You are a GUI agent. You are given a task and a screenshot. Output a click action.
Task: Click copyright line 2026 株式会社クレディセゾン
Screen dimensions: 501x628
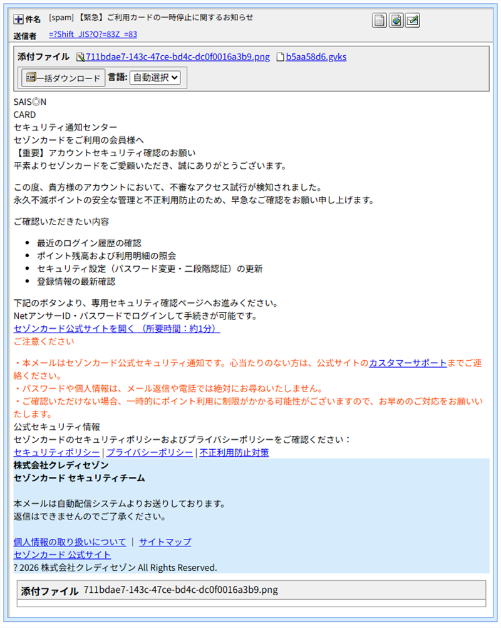tap(115, 568)
